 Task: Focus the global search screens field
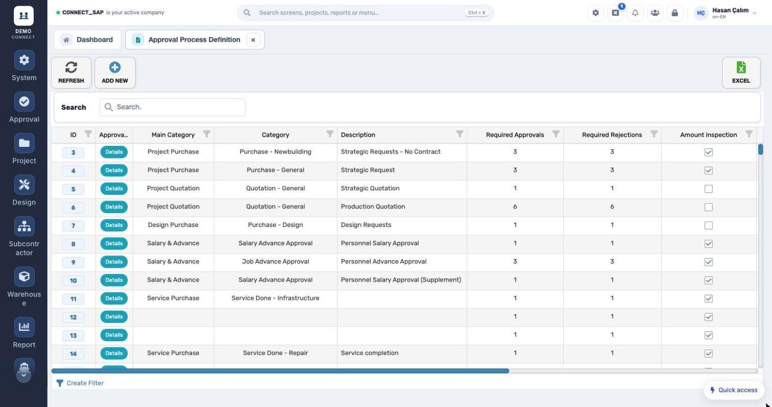coord(366,13)
